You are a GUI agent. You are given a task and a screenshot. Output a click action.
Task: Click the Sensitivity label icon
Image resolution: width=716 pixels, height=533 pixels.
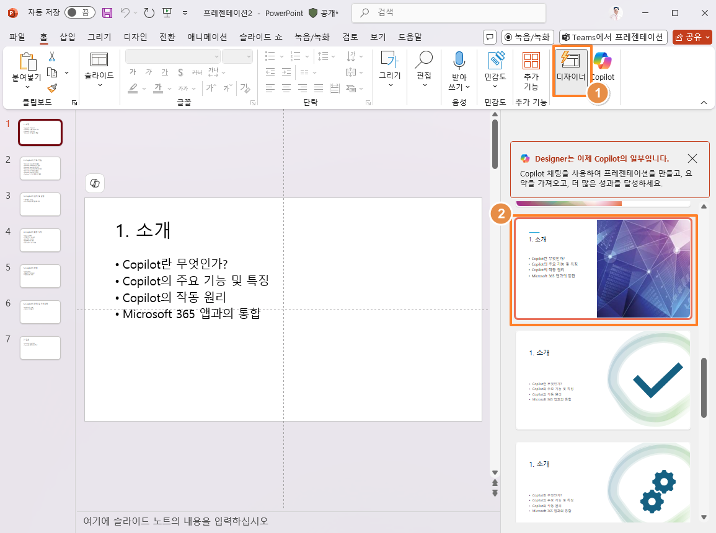point(495,60)
